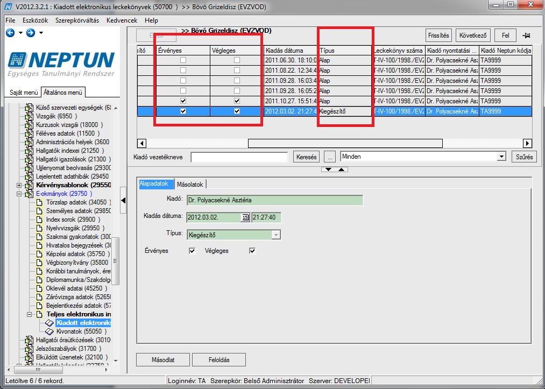The image size is (545, 389).
Task: Click the Kérvénysablonok folder icon
Action: pos(29,185)
